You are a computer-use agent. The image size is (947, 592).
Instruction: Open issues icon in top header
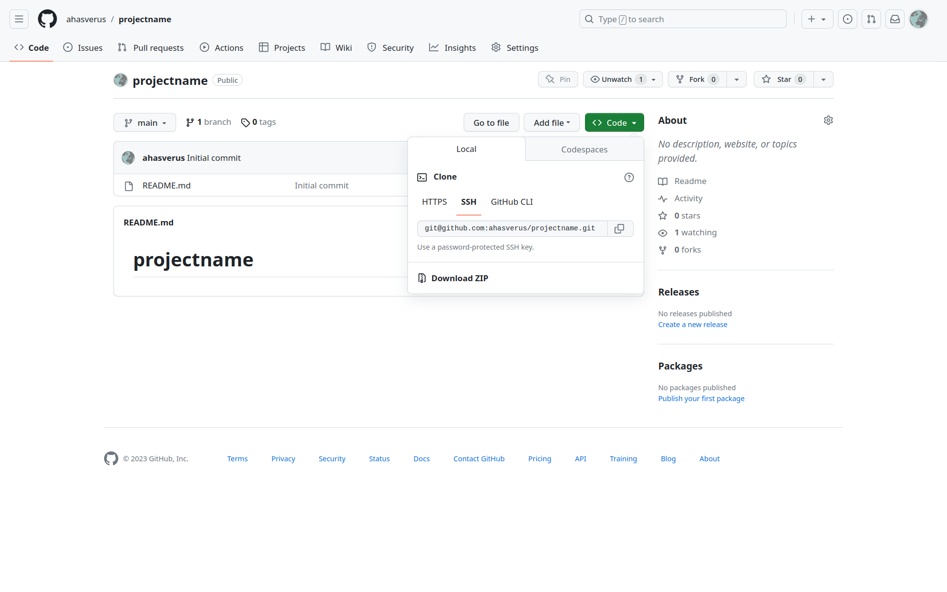pos(847,19)
